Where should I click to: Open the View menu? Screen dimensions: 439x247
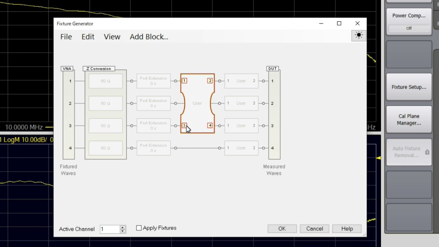tap(112, 37)
